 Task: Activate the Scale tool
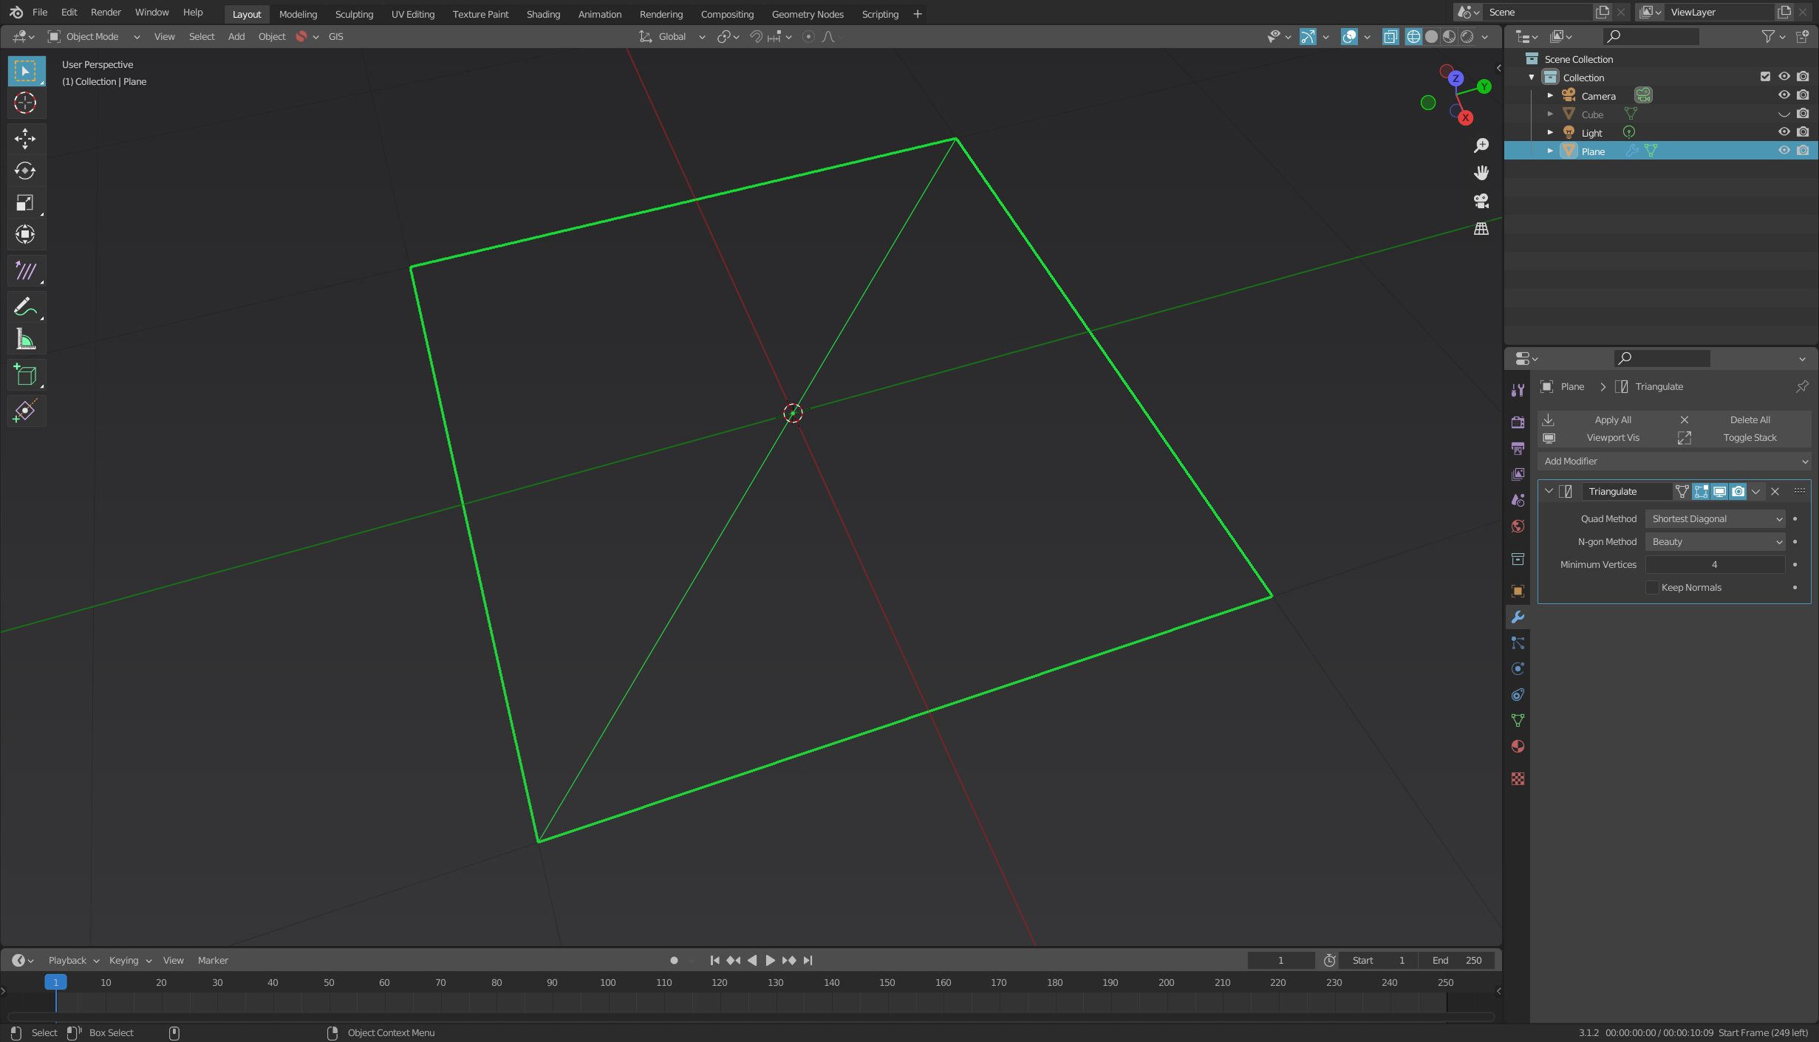[x=25, y=202]
